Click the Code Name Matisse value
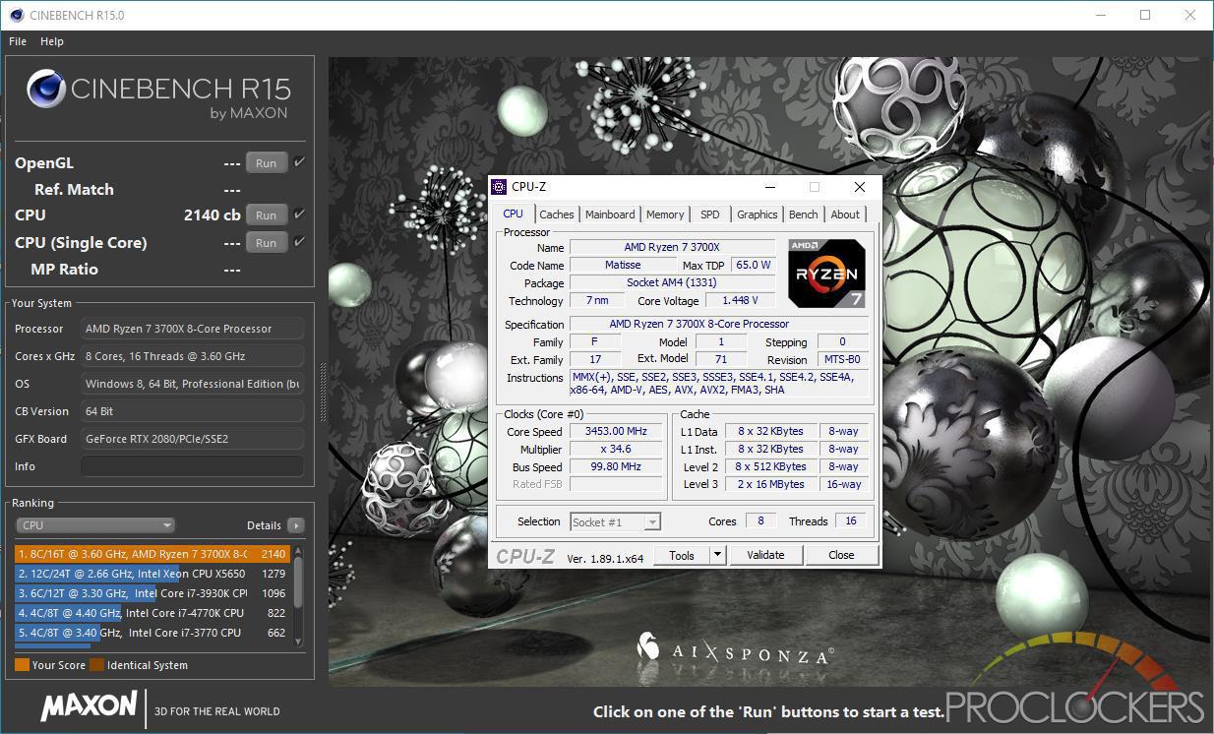Viewport: 1214px width, 734px height. (x=623, y=266)
